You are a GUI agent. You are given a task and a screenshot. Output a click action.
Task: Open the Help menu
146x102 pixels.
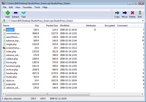coord(45,7)
